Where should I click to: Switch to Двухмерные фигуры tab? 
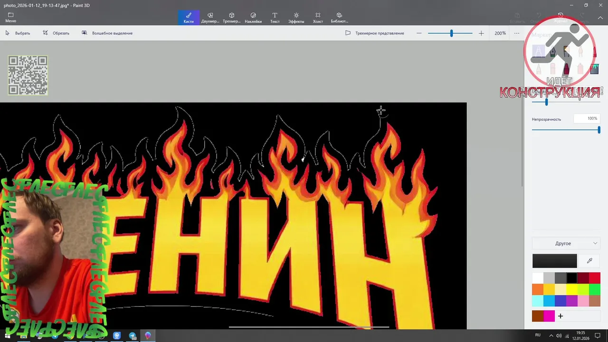point(210,18)
